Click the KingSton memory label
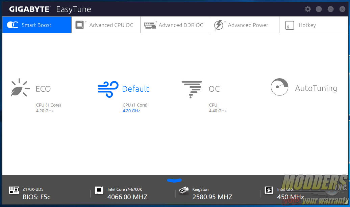This screenshot has height=207, width=350. [x=200, y=189]
